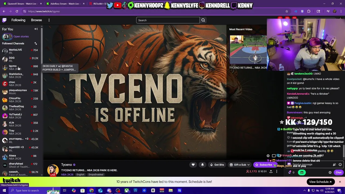Screen dimensions: 345x194
Task: Open xLie channel in sidebar
Action: (20, 124)
